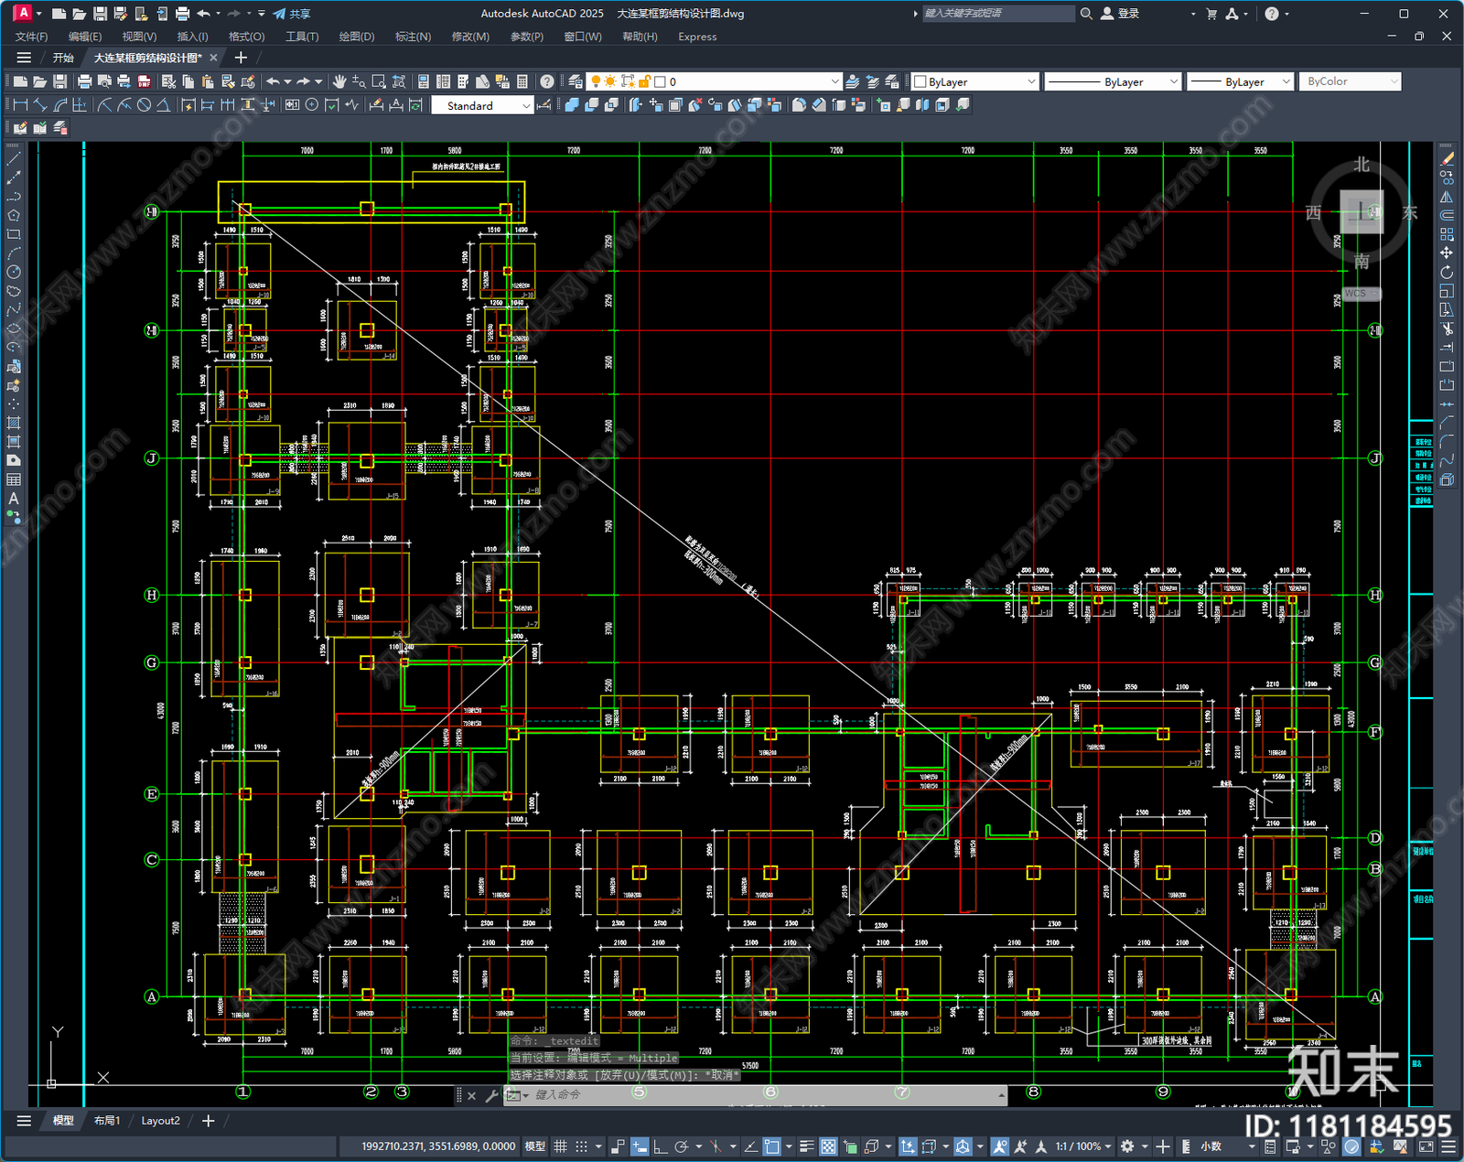
Task: Toggle Clean Screen in status bar
Action: 1426,1146
